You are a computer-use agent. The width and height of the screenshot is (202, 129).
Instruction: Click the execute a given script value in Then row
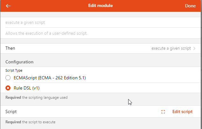[171, 48]
